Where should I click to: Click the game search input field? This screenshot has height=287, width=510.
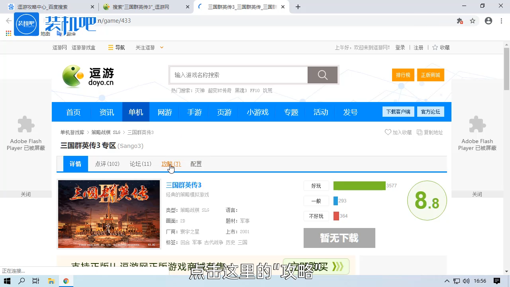click(x=238, y=75)
